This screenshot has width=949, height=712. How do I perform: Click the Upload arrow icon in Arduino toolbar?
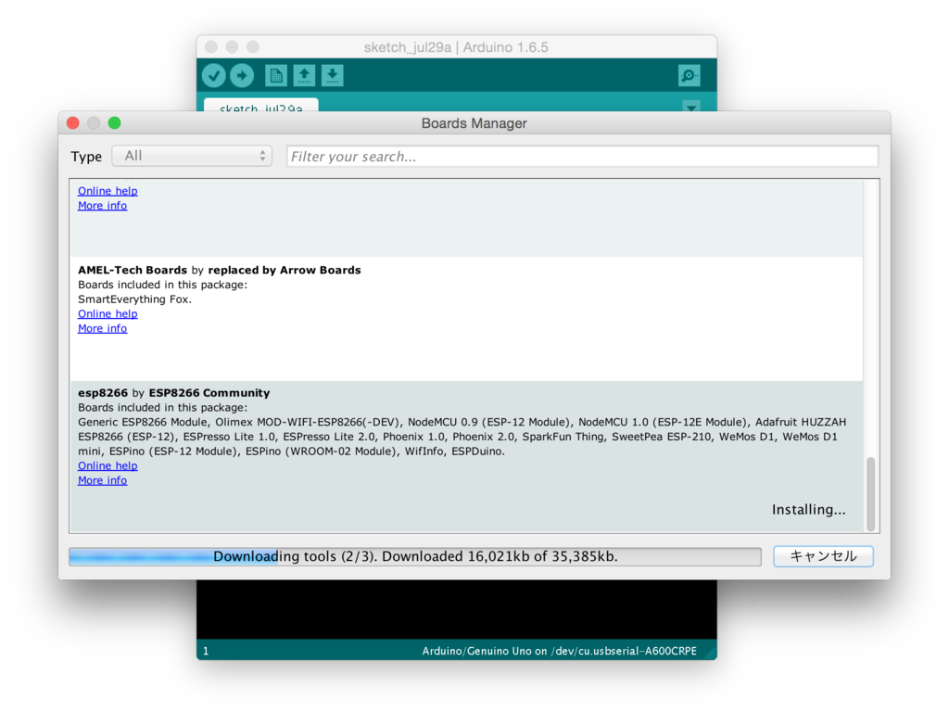[x=242, y=76]
